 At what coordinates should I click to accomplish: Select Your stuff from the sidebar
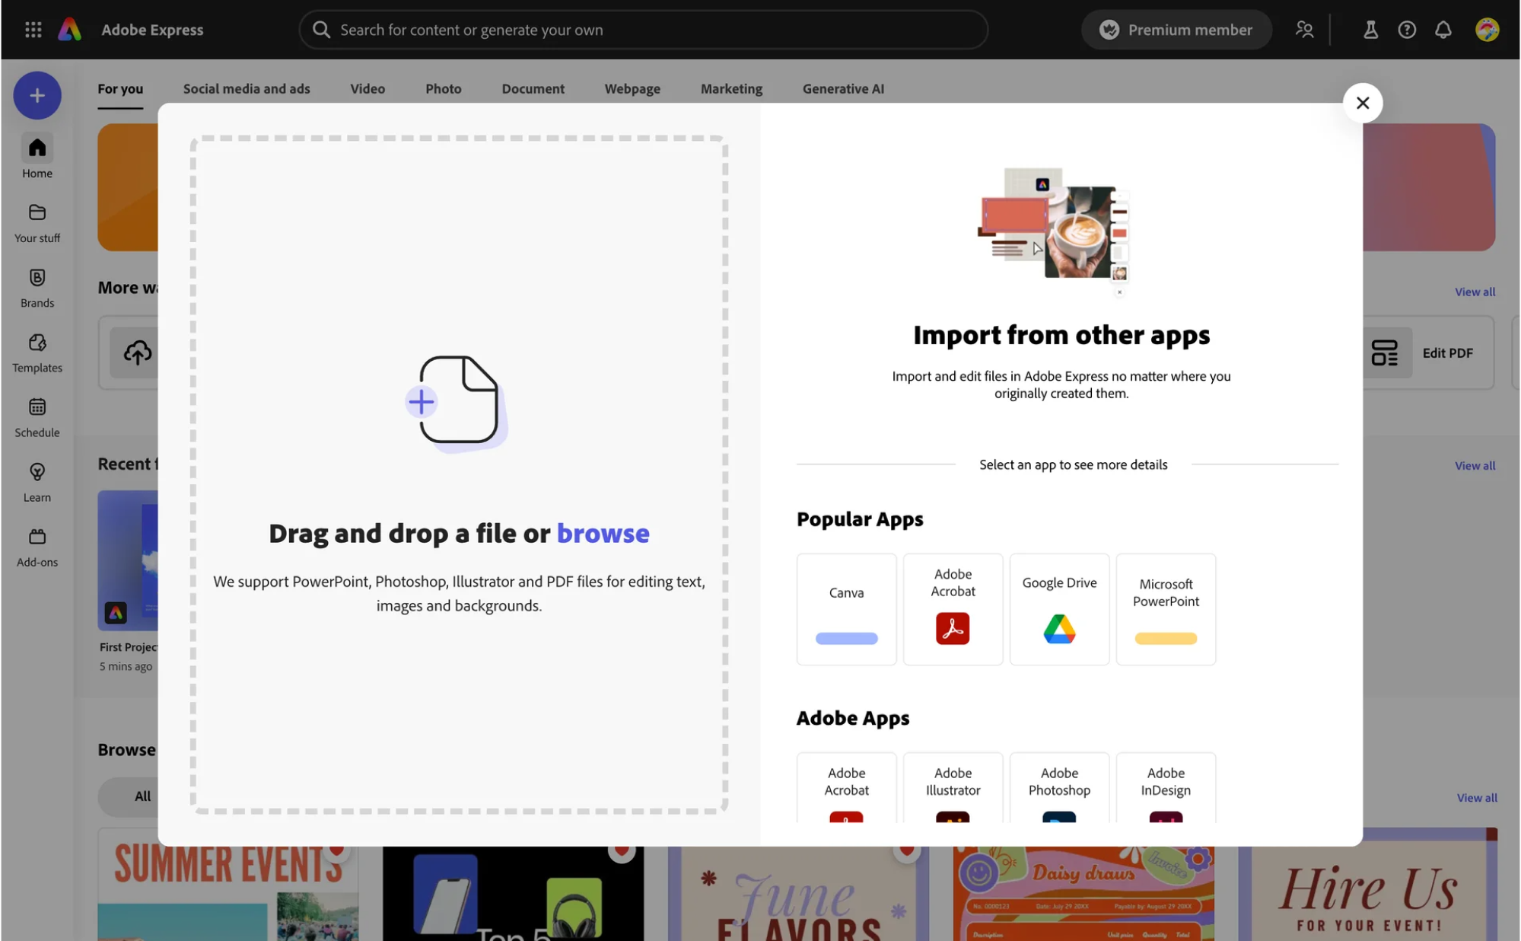[36, 221]
